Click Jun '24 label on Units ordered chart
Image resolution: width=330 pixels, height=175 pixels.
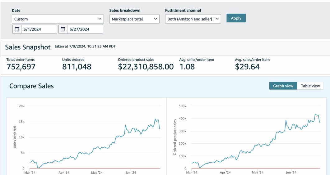pos(131,173)
